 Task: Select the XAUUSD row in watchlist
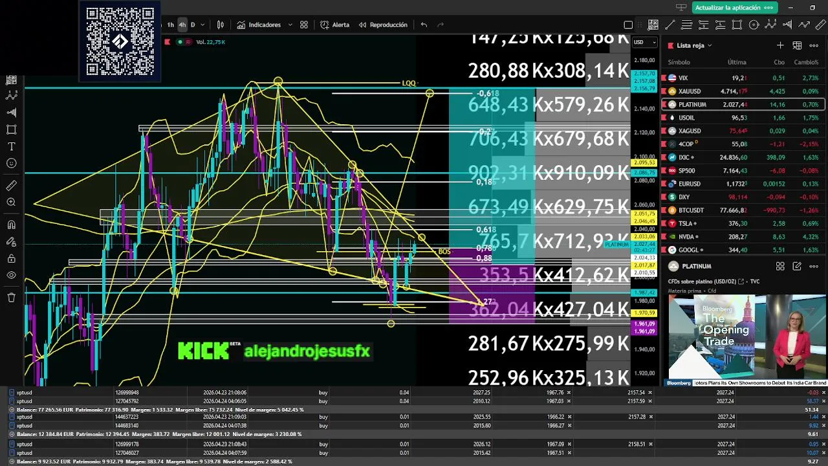(x=741, y=91)
